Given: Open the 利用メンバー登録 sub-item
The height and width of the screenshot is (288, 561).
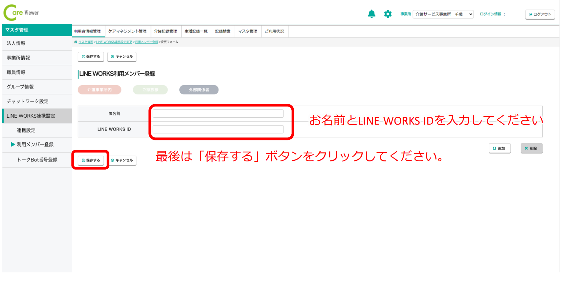Looking at the screenshot, I should 37,145.
